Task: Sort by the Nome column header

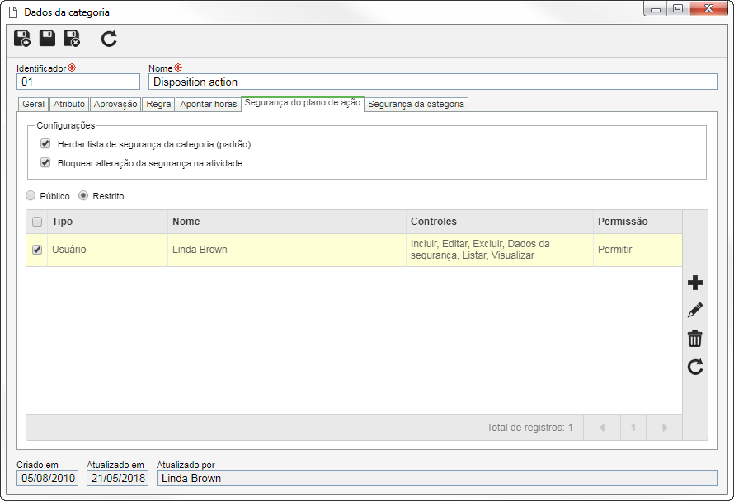Action: (286, 222)
